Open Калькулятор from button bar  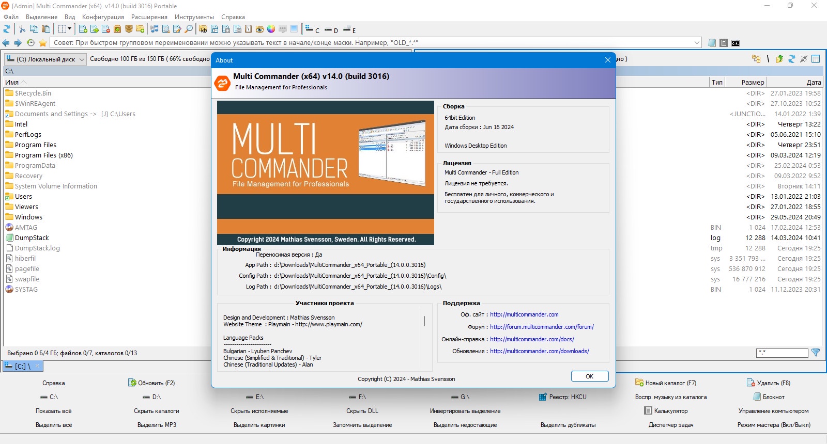pos(666,411)
